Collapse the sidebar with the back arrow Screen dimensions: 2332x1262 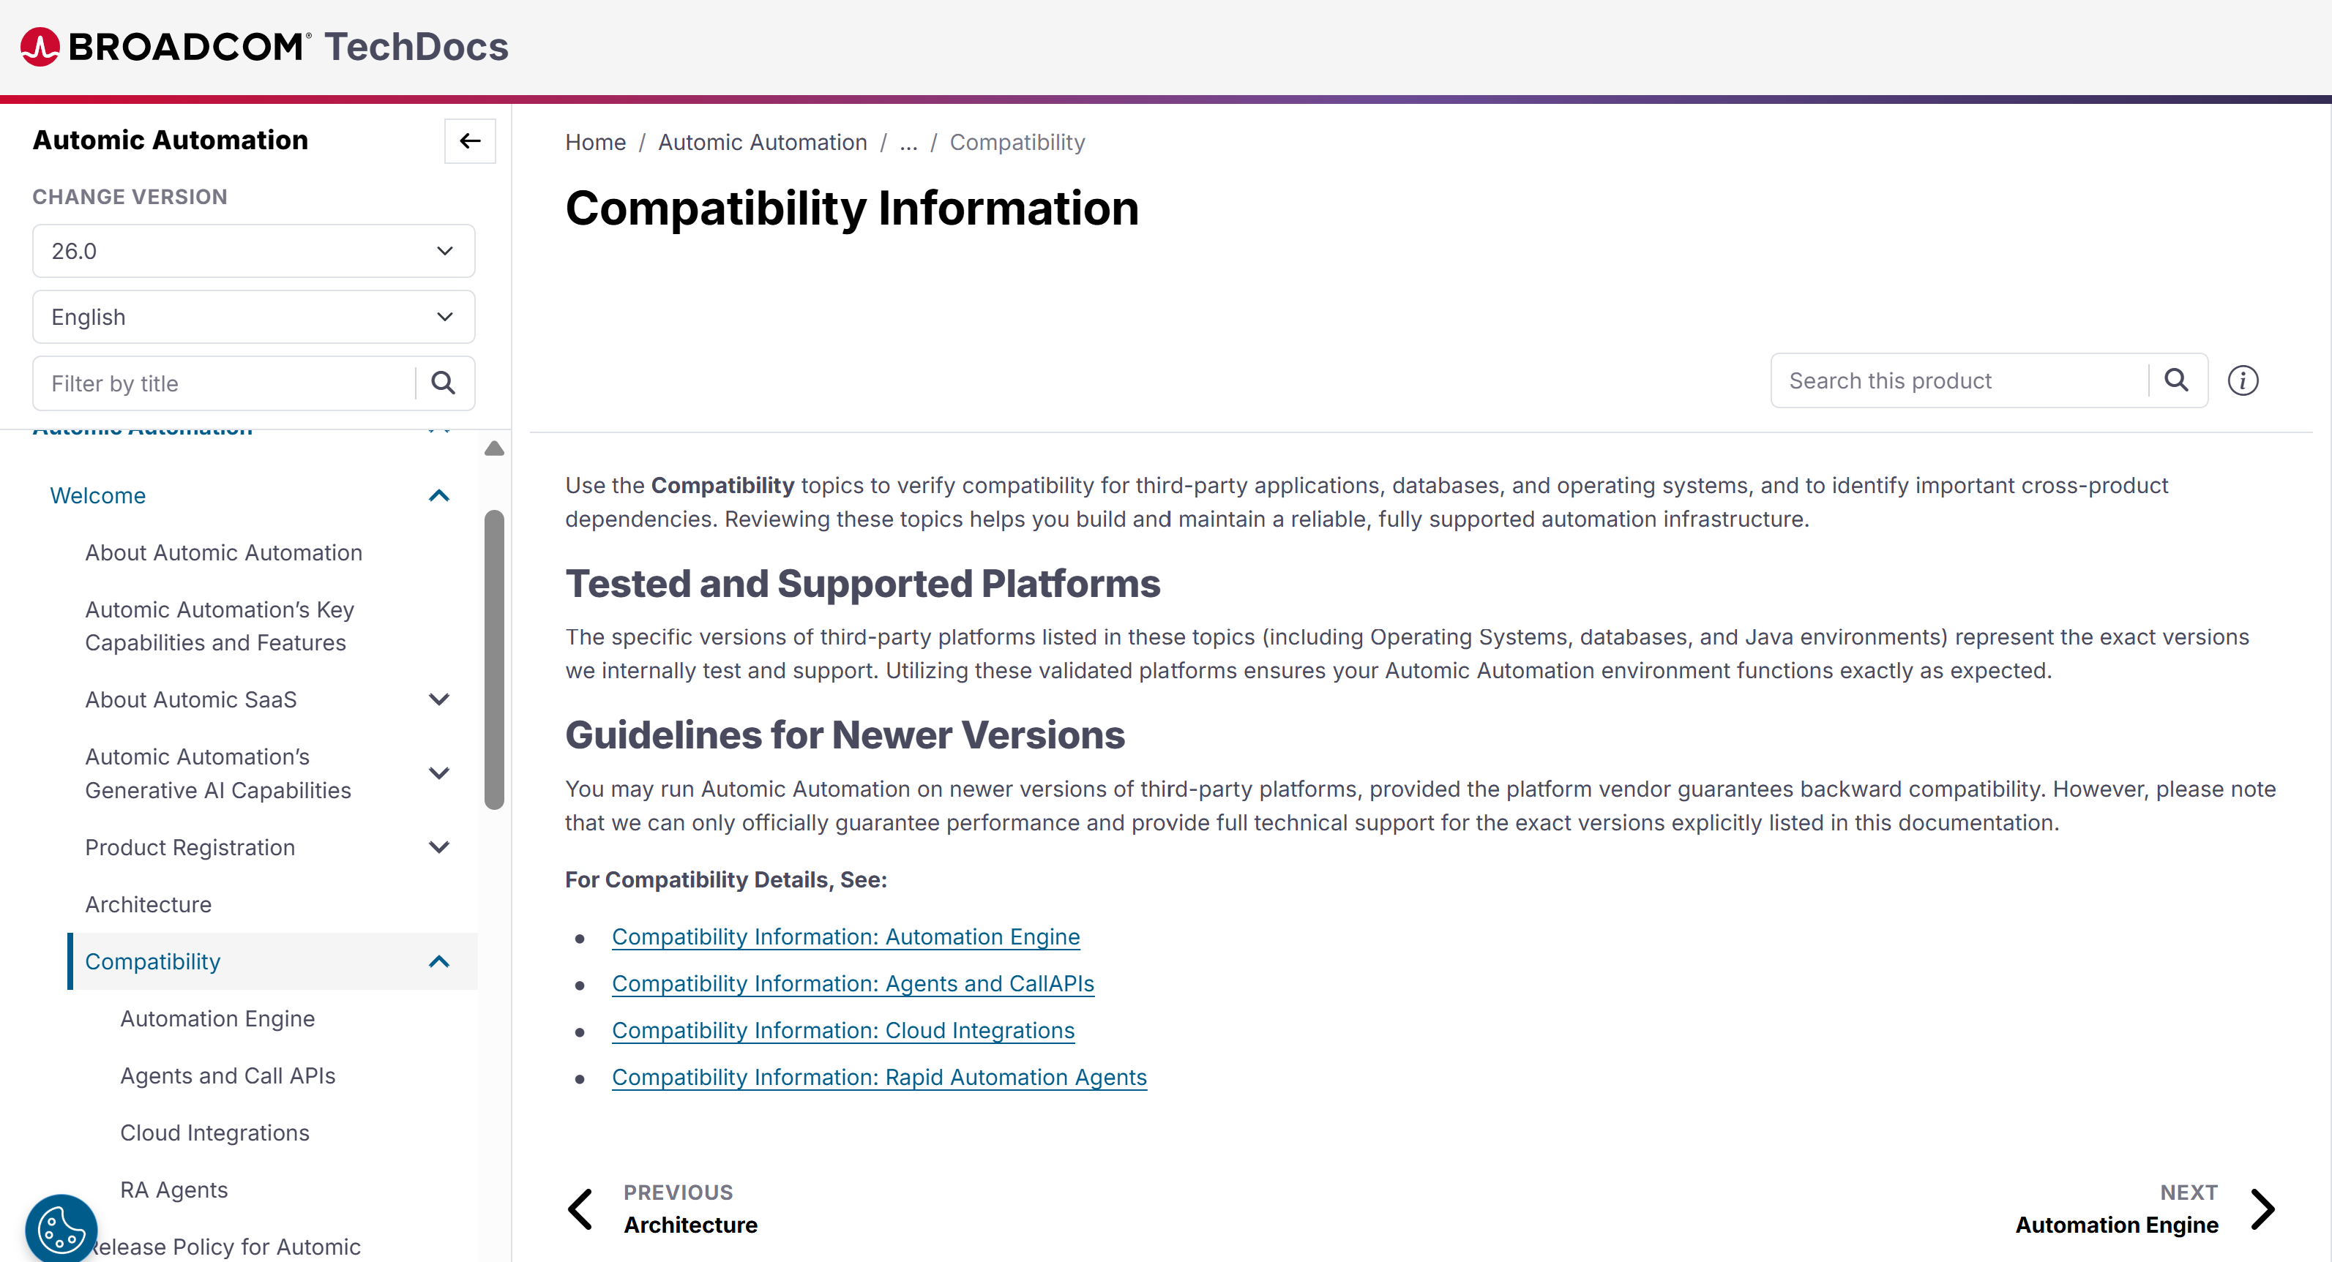(470, 140)
